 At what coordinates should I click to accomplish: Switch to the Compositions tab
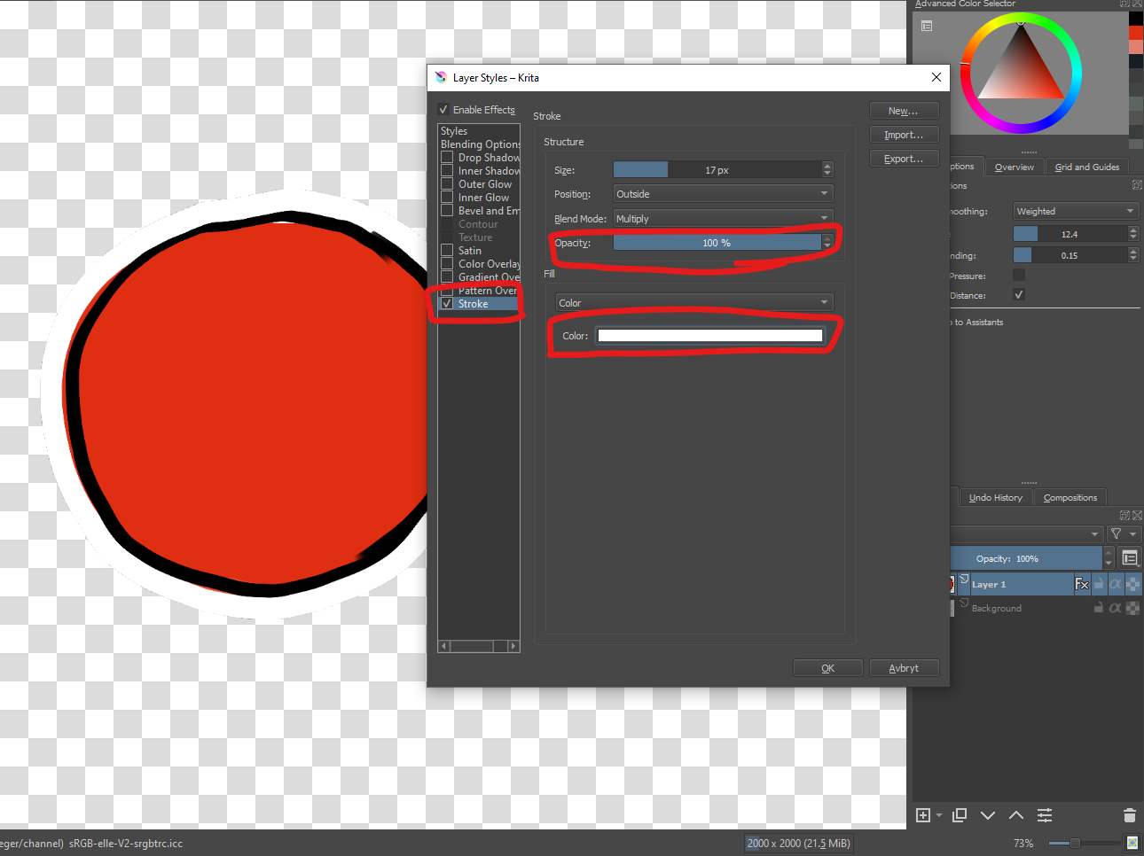pyautogui.click(x=1070, y=498)
